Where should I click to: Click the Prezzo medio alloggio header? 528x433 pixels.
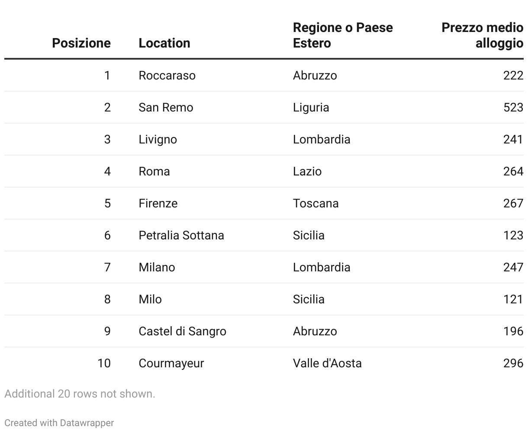[x=482, y=35]
